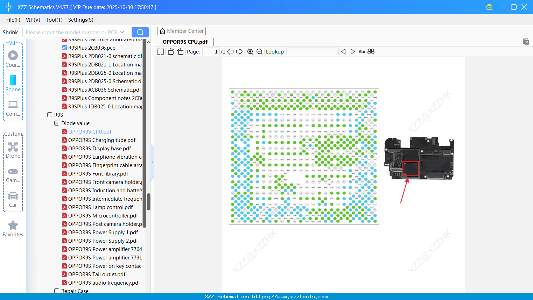The width and height of the screenshot is (533, 300).
Task: Open the Game category icon
Action: tap(13, 175)
